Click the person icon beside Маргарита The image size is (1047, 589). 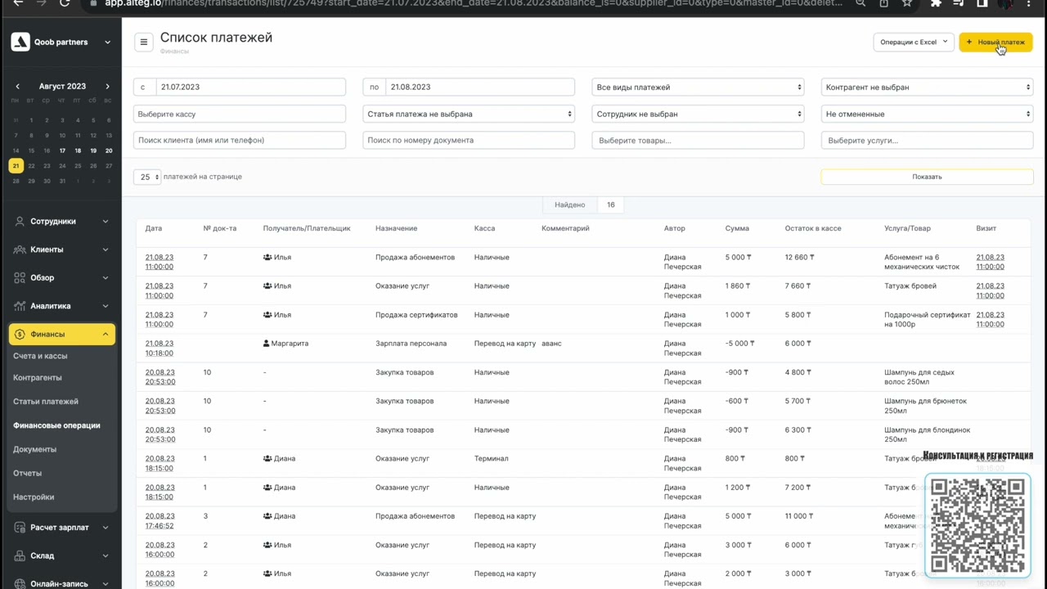(x=267, y=344)
